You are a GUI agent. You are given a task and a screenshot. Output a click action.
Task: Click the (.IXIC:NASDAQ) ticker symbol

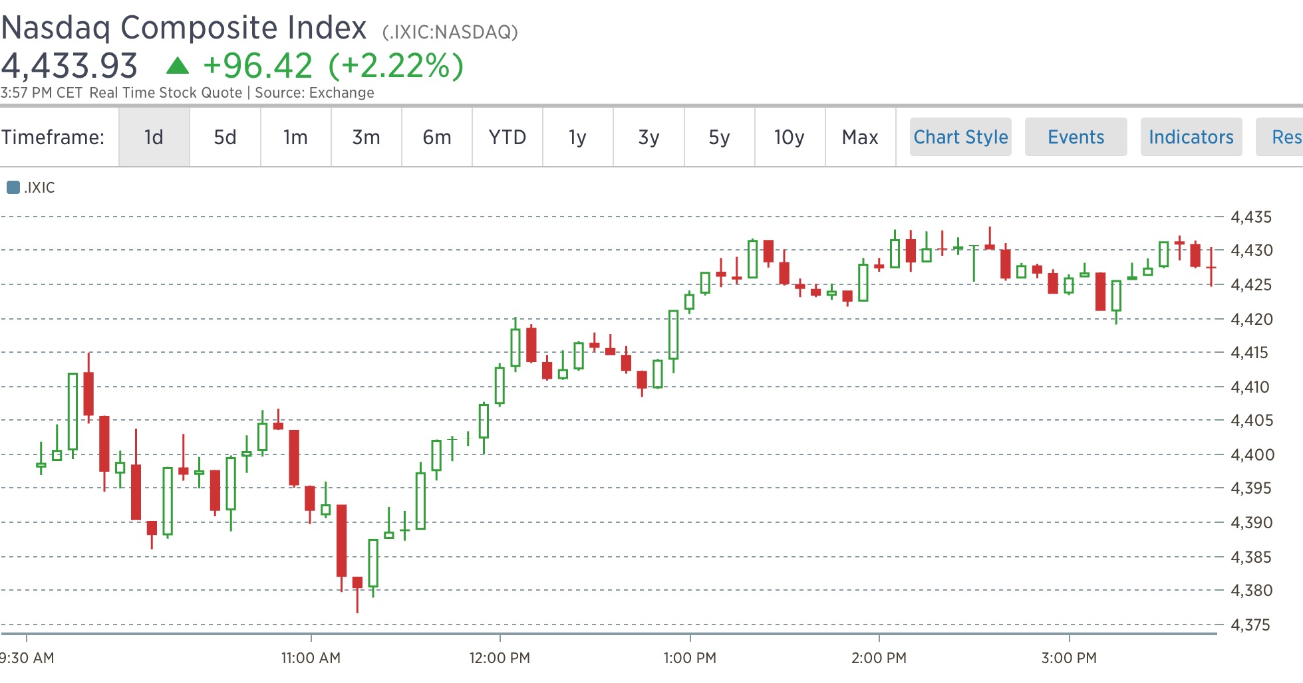point(450,32)
